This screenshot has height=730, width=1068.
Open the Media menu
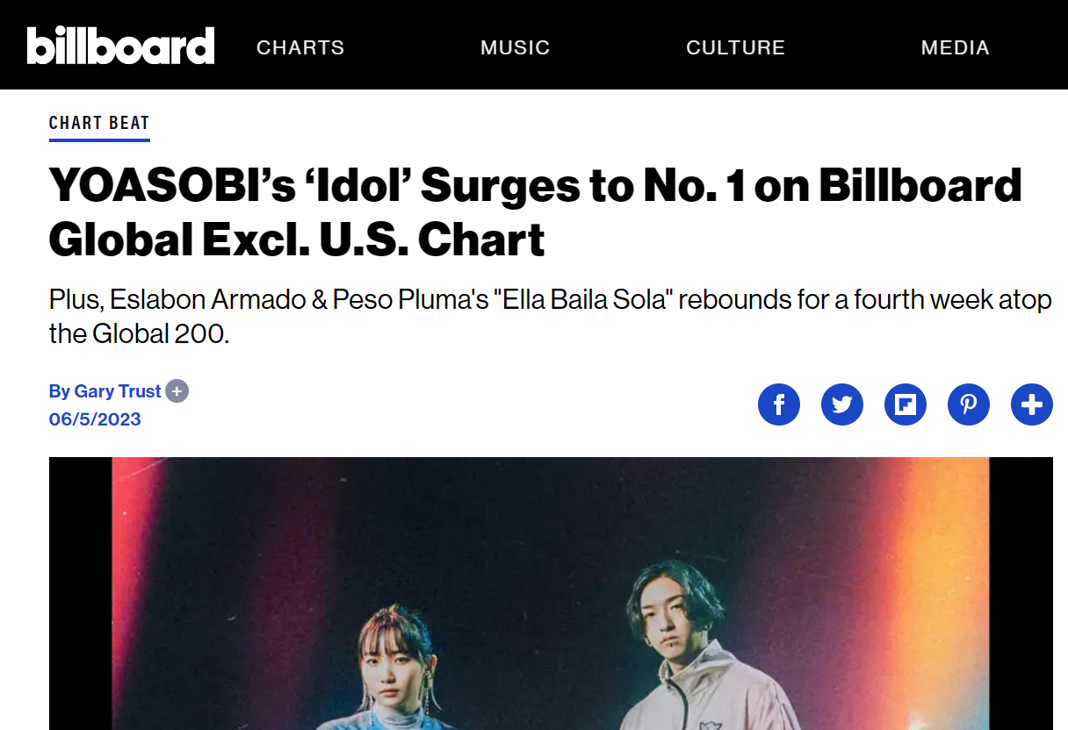click(956, 47)
